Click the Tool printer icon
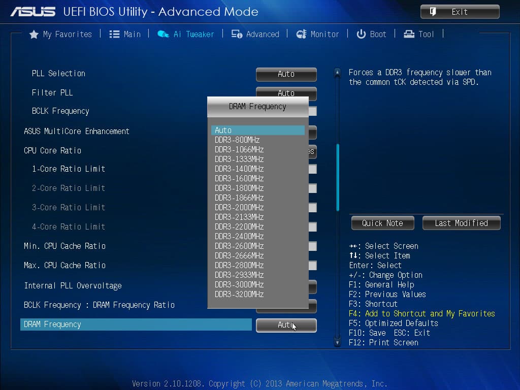Screen dimensions: 520x390 pos(409,34)
